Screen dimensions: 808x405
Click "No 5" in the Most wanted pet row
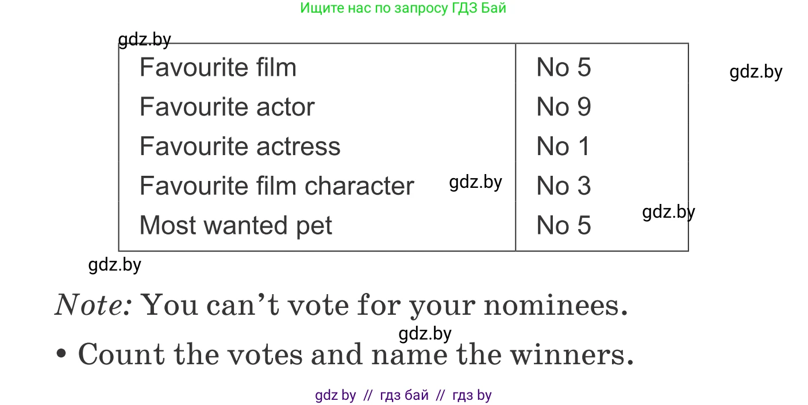pos(563,225)
